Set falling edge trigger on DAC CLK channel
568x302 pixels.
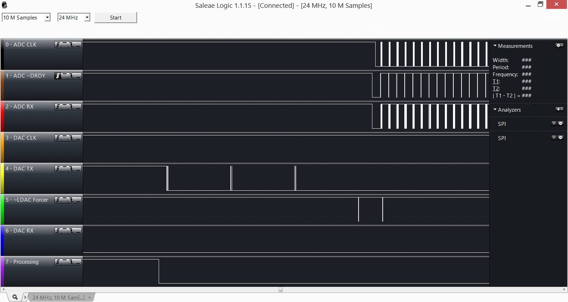coord(71,138)
